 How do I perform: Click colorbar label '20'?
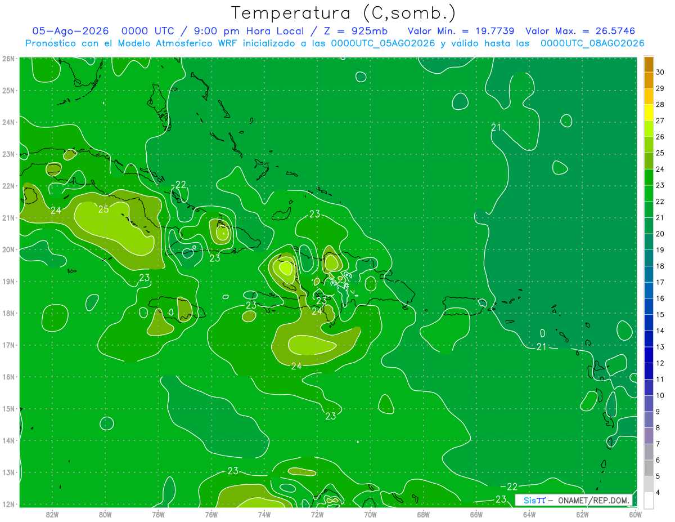click(660, 234)
